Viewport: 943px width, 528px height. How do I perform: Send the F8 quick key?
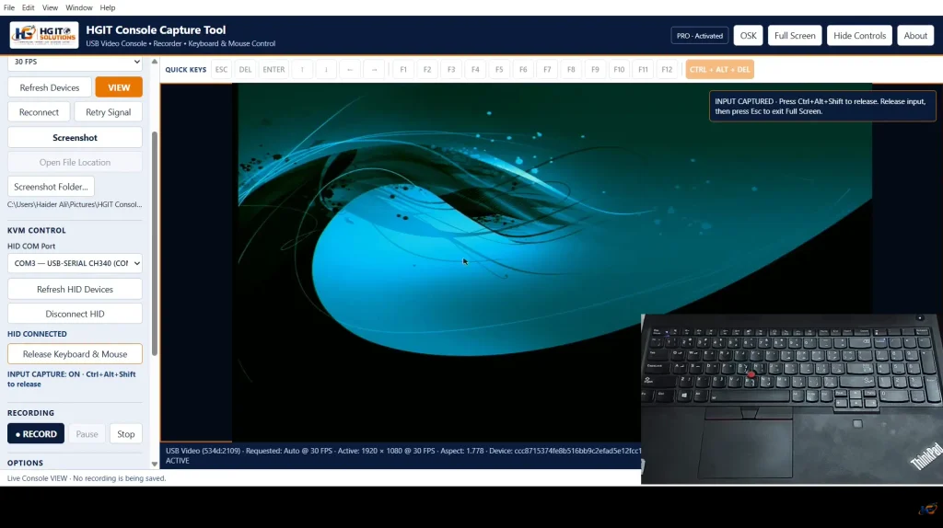571,70
